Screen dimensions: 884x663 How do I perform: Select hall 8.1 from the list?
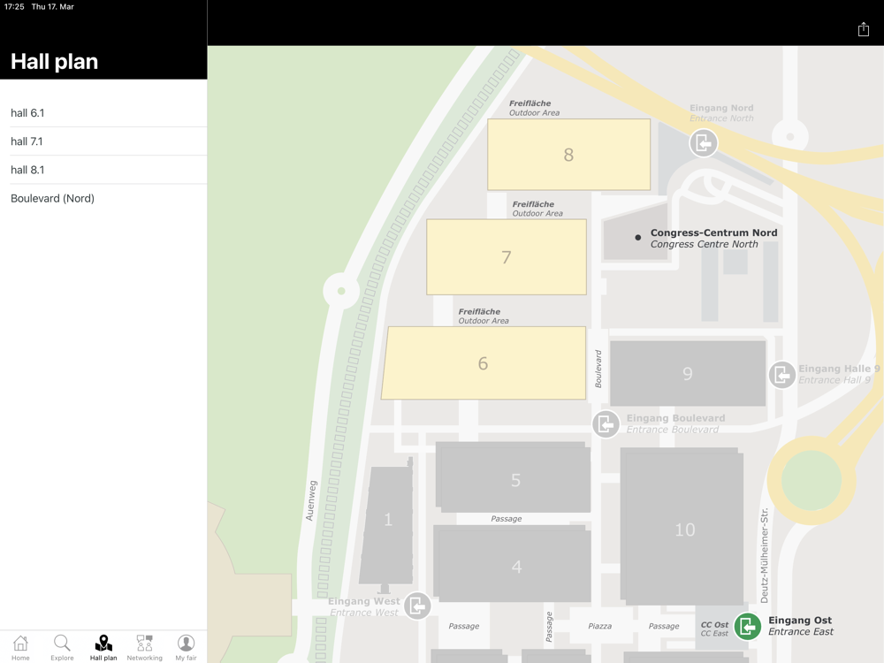103,170
